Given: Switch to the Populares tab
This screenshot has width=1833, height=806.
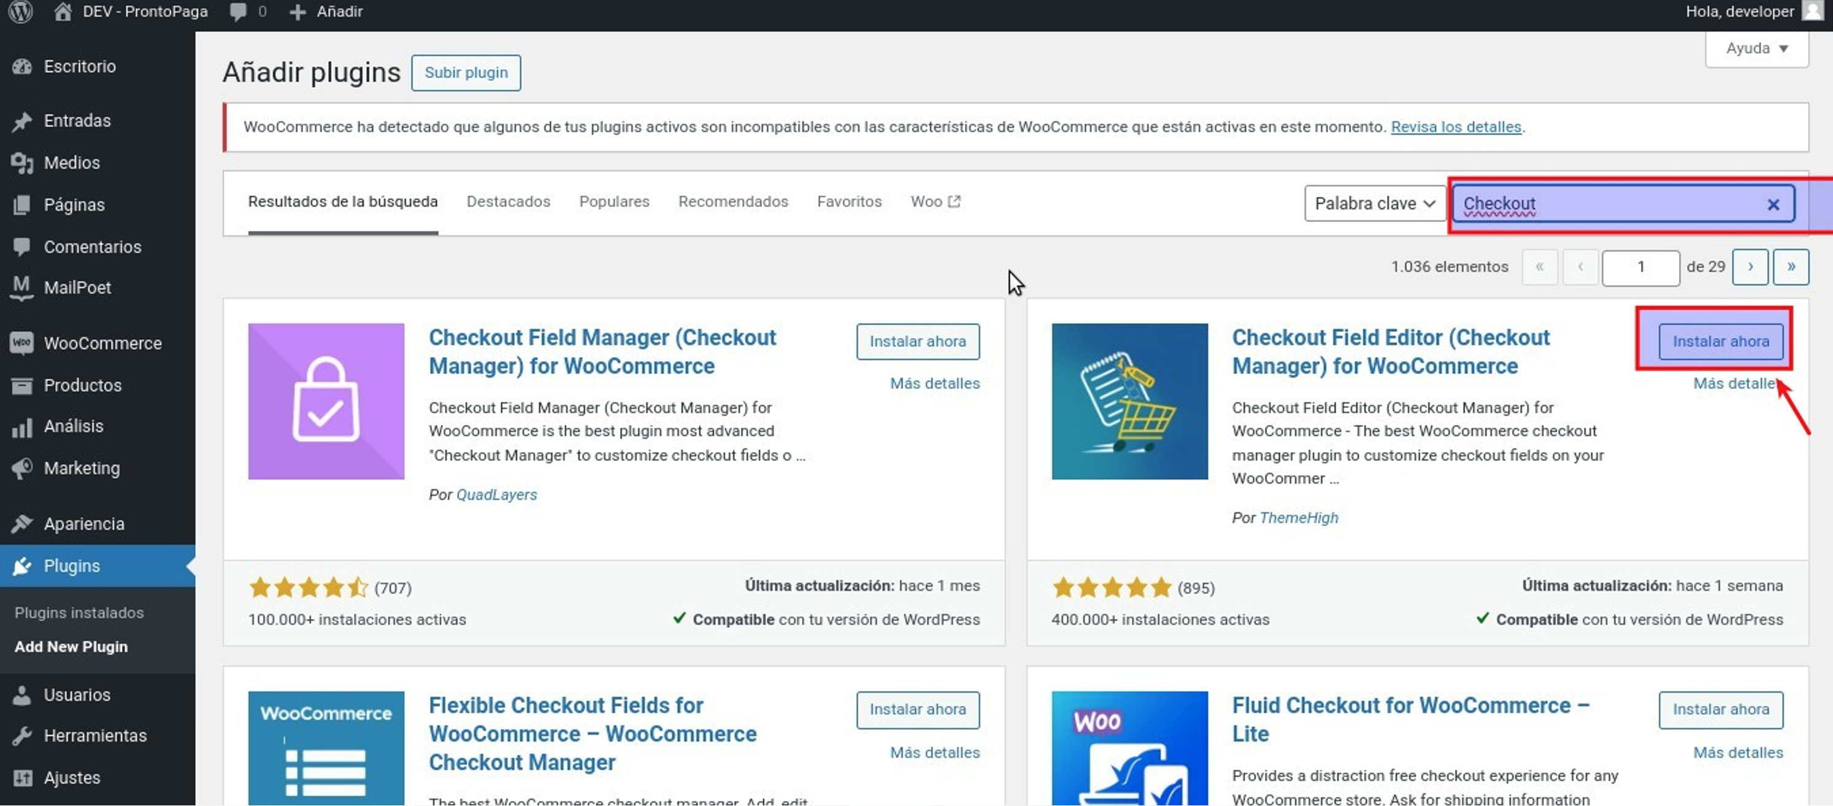Looking at the screenshot, I should click(x=613, y=201).
